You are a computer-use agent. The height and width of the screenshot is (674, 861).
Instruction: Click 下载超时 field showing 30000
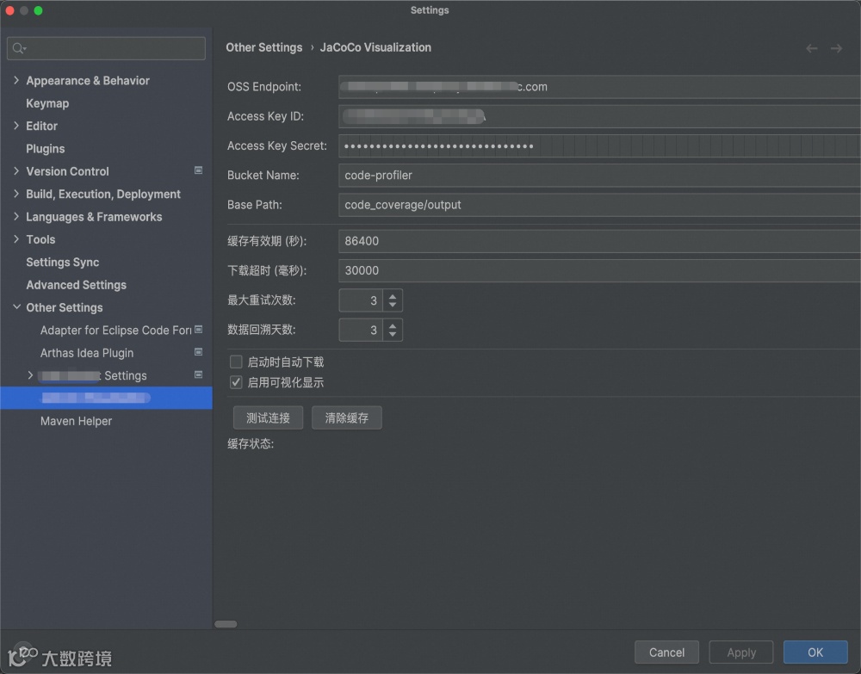599,270
